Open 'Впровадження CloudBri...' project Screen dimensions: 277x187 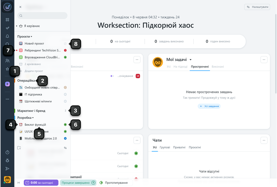[42, 57]
